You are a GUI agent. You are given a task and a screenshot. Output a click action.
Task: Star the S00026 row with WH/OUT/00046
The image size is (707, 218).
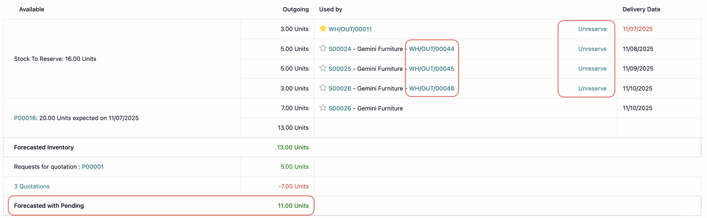pos(323,88)
